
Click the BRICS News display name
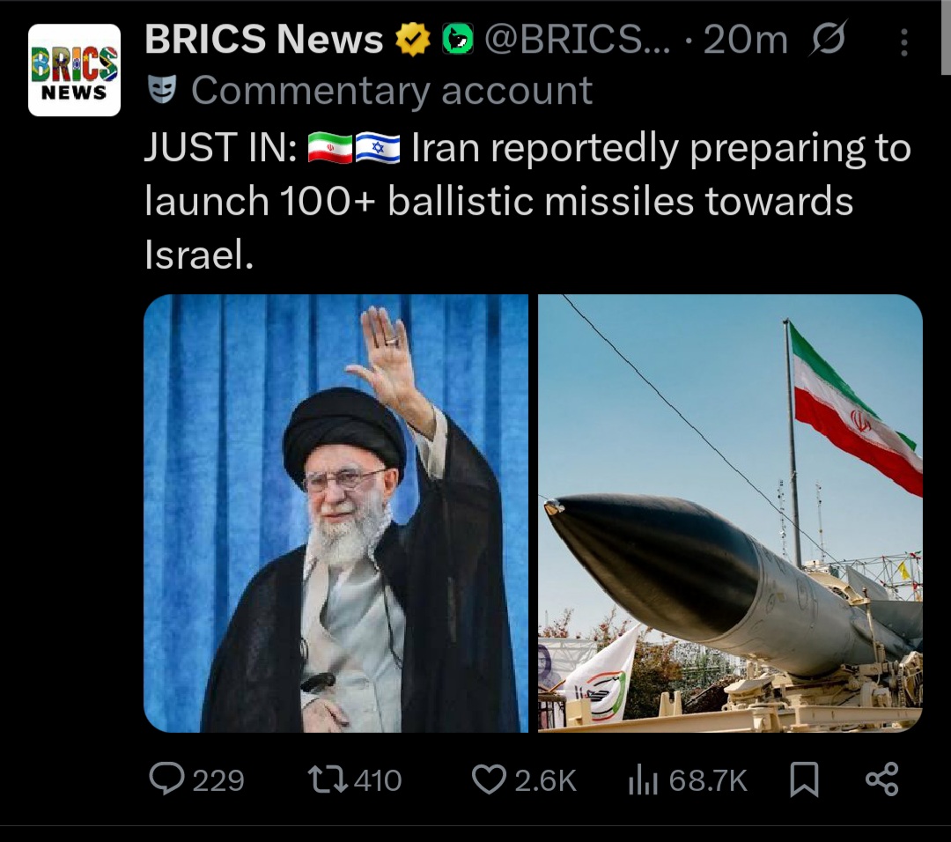[264, 39]
